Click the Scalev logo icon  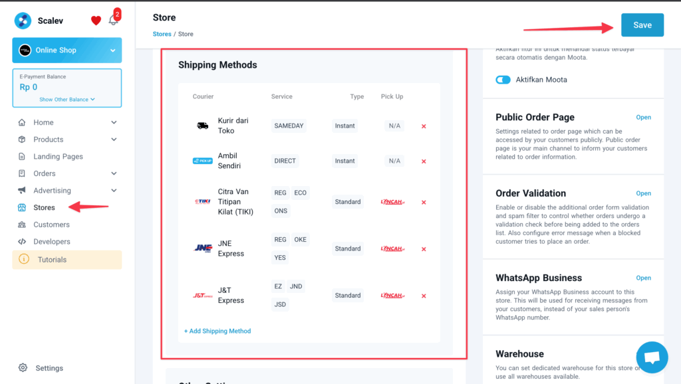[x=23, y=21]
